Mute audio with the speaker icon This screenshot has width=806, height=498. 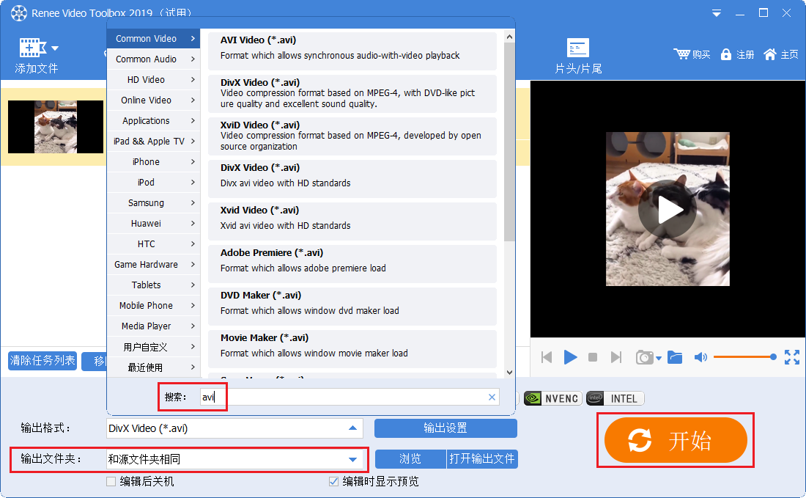pyautogui.click(x=700, y=357)
